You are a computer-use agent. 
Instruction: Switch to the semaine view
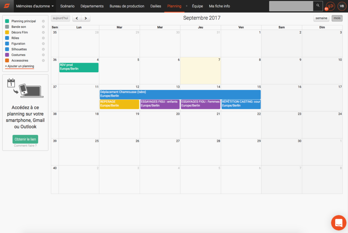click(321, 18)
